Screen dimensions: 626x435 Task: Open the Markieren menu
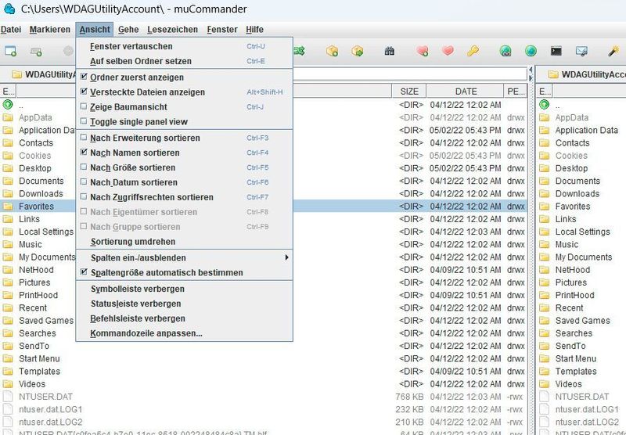point(50,29)
